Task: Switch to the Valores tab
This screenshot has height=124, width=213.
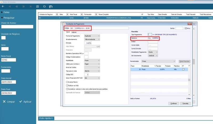Action: [74, 32]
